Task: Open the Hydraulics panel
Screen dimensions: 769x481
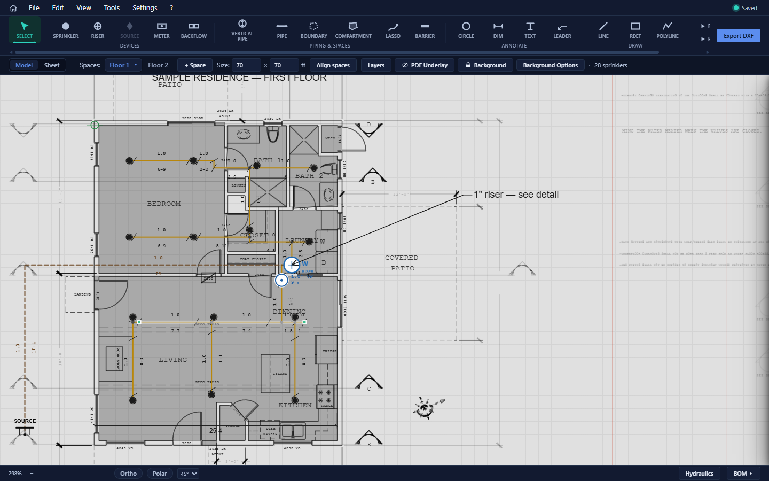Action: (x=700, y=474)
